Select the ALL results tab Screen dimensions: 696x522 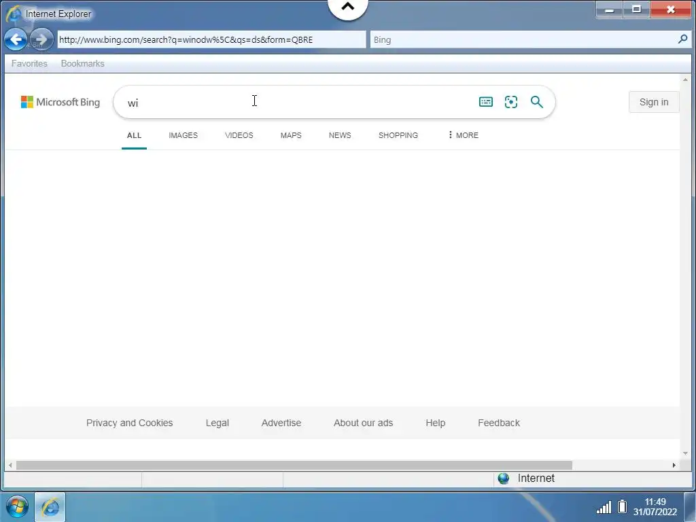point(134,135)
